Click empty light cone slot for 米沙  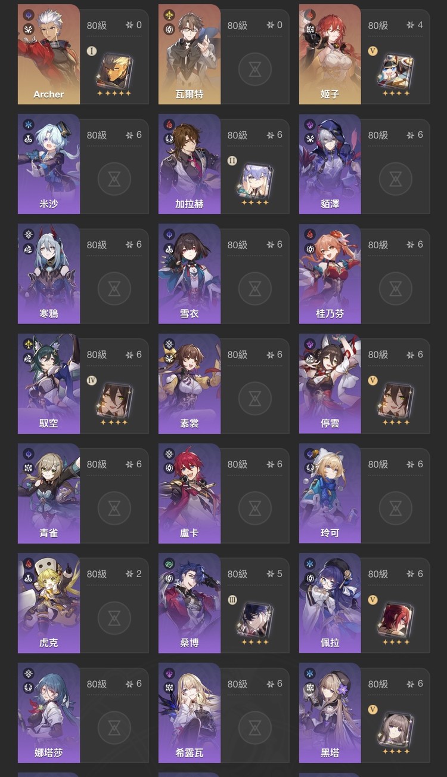pyautogui.click(x=114, y=180)
